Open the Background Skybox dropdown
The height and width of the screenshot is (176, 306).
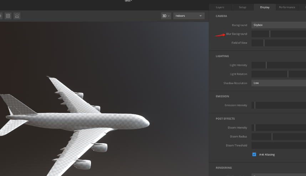[x=279, y=25]
